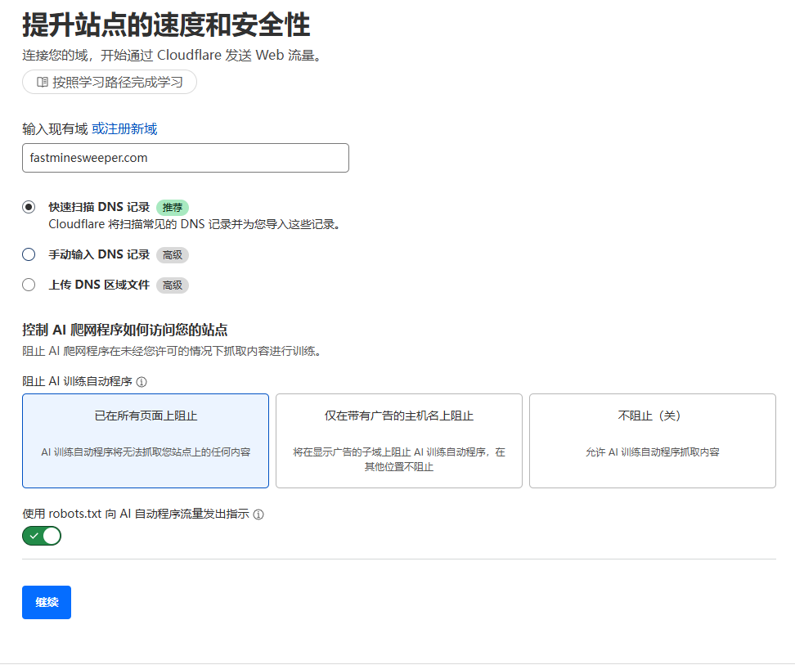The height and width of the screenshot is (665, 795).
Task: Choose the 仅在带有广告的主机名上阻止 card
Action: (398, 440)
